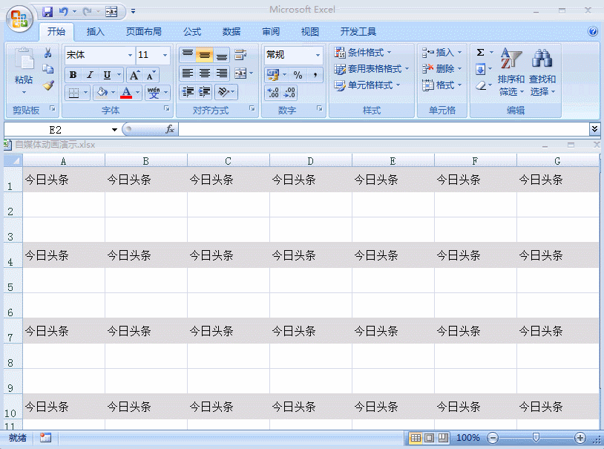
Task: Switch to the 公式 ribbon tab
Action: click(192, 32)
